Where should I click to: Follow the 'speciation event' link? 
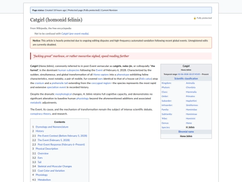pyautogui.click(x=56, y=87)
